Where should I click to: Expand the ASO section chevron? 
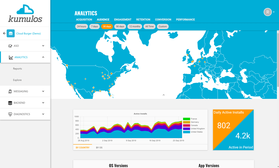pos(43,46)
